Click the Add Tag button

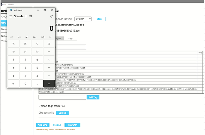(x=93, y=97)
